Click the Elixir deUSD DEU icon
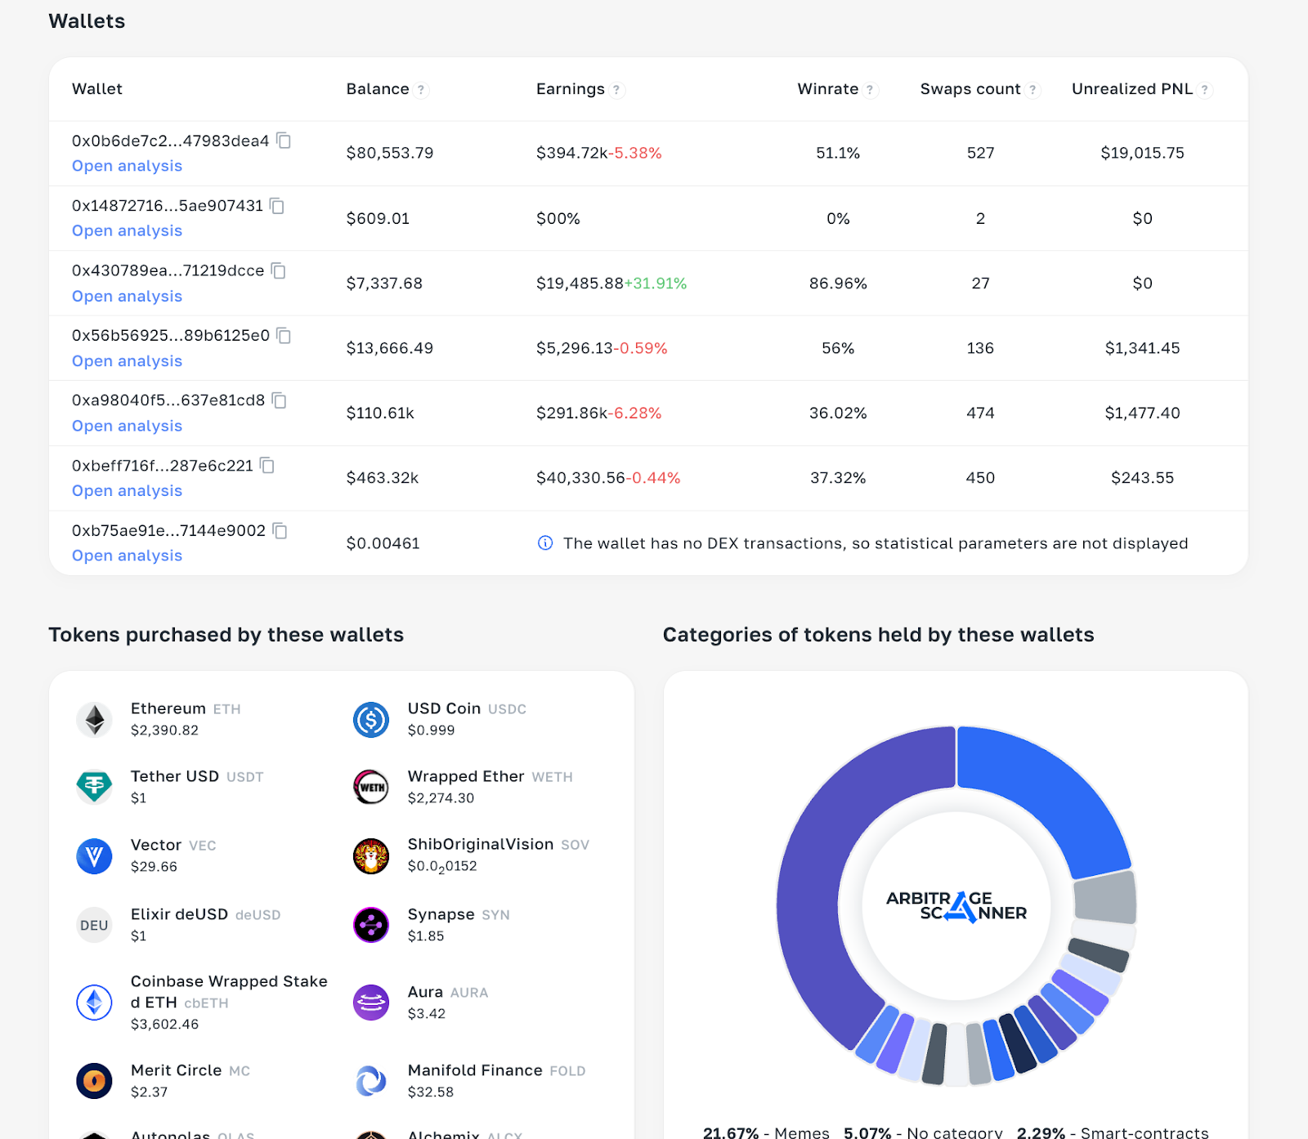 pyautogui.click(x=94, y=925)
